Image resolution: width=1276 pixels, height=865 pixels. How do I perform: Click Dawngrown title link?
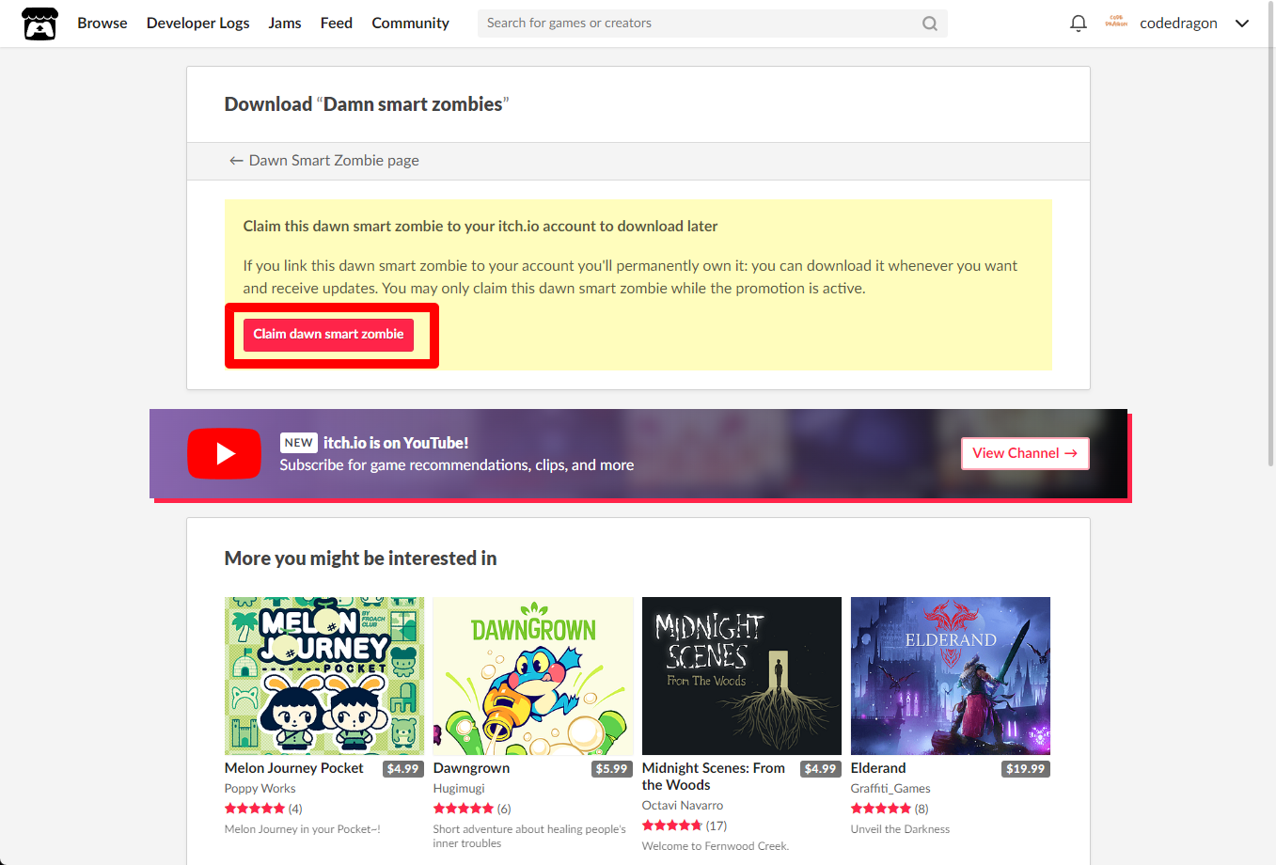tap(472, 768)
